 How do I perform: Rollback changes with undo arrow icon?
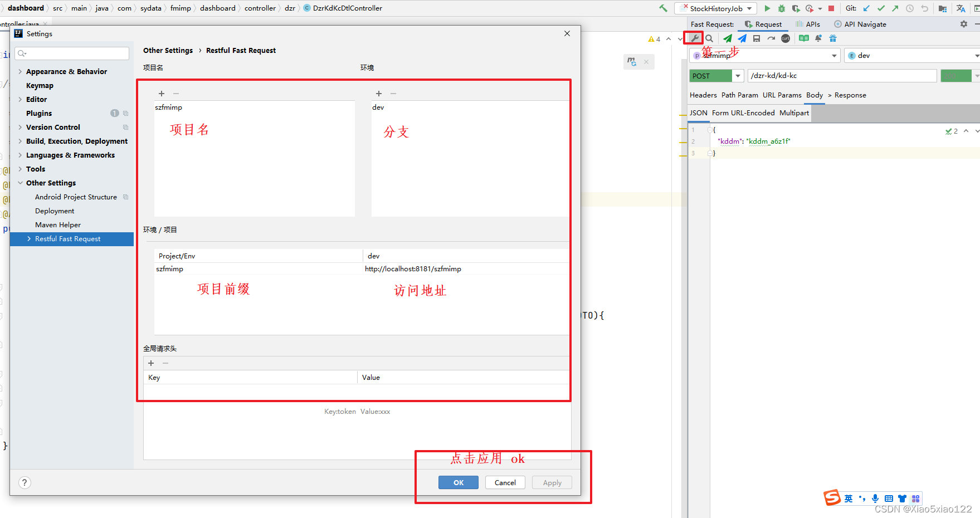[925, 8]
